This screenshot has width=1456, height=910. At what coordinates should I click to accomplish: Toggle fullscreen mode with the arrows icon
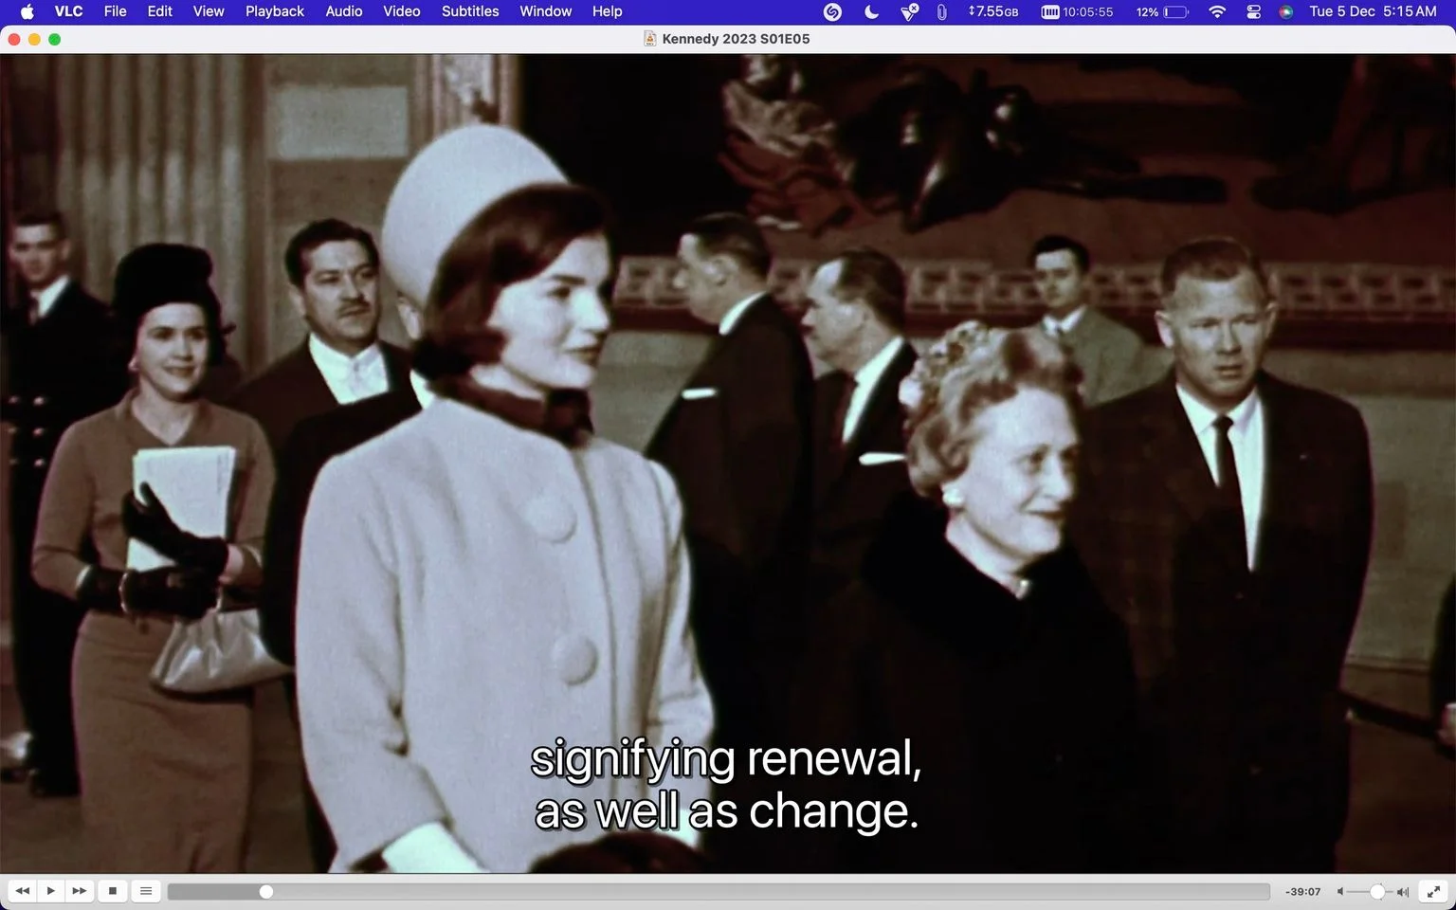[1434, 891]
